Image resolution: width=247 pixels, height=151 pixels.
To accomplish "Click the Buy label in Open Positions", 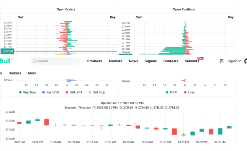I will [231, 17].
